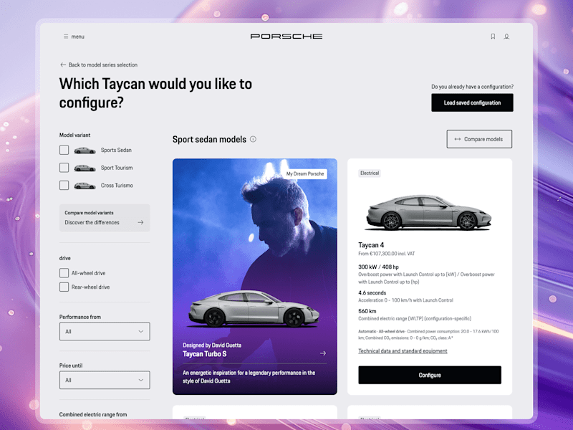Viewport: 573px width, 430px height.
Task: Enable the Rear-wheel drive filter
Action: pyautogui.click(x=64, y=287)
